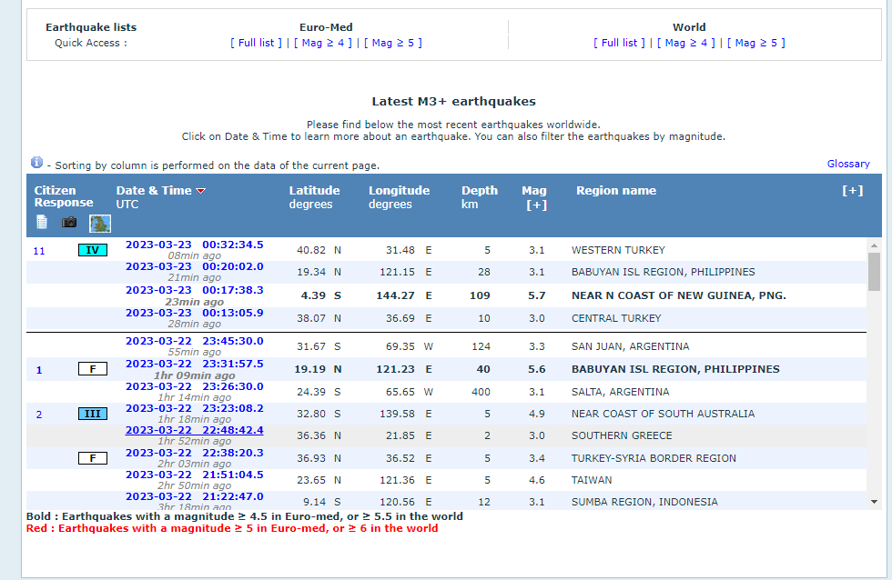Click the F badge for Babuyan Isl 5.6 quake

pyautogui.click(x=93, y=369)
